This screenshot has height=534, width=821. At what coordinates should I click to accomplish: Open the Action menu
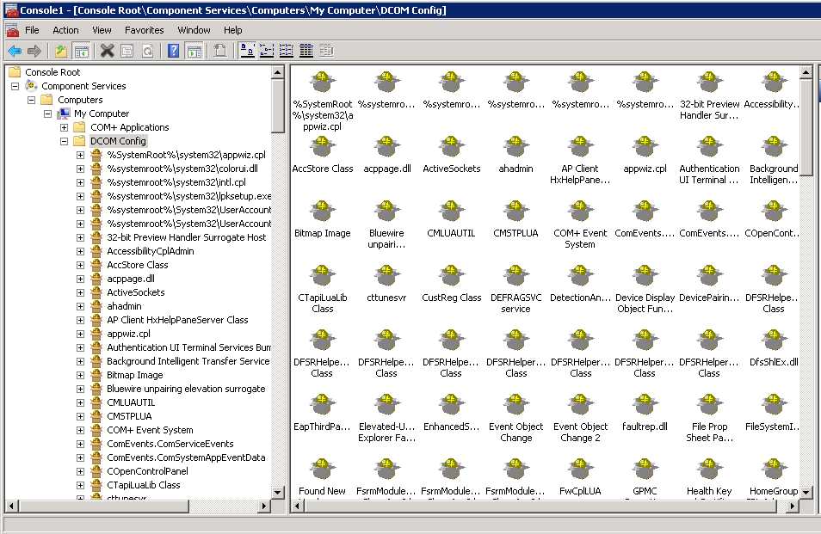pos(65,30)
